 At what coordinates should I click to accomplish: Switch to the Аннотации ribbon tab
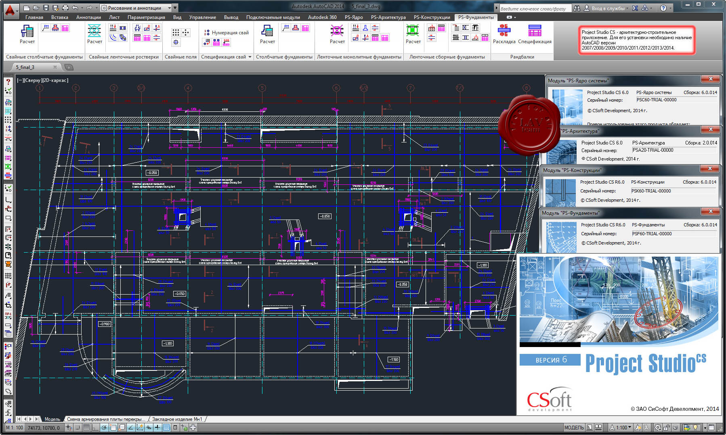point(88,17)
